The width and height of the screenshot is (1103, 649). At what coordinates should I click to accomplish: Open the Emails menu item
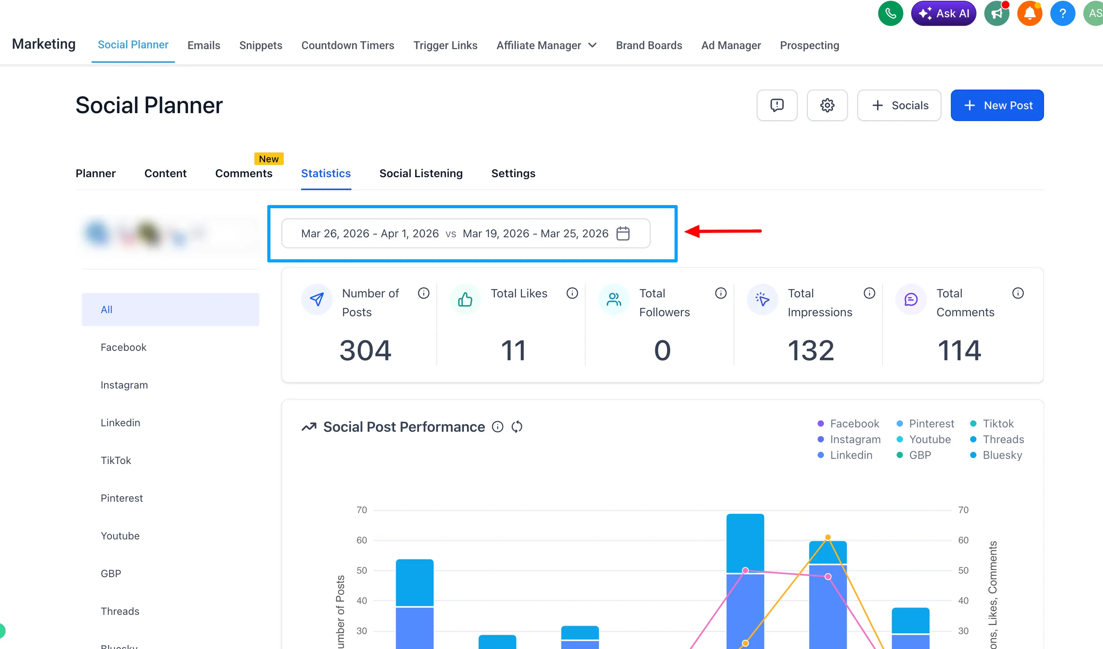pyautogui.click(x=204, y=45)
